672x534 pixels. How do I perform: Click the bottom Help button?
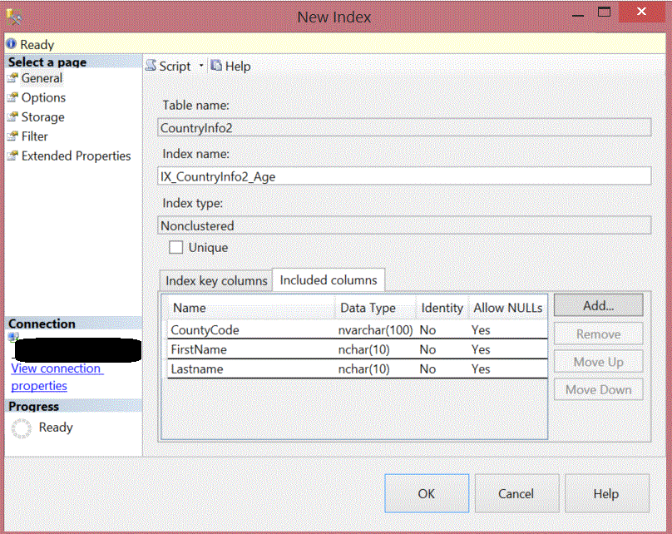[606, 493]
